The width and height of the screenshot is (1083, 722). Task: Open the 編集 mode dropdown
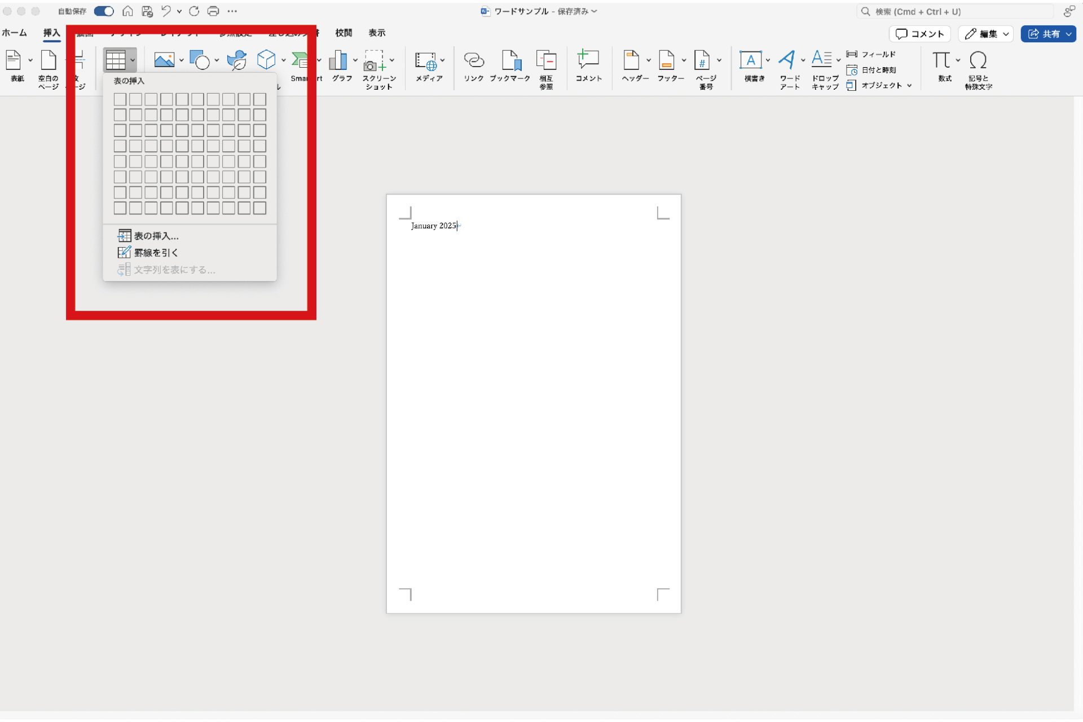click(987, 34)
